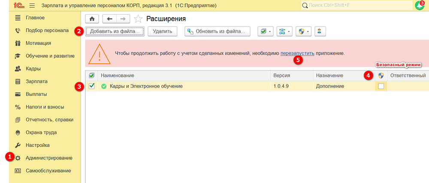This screenshot has width=429, height=183.
Task: Open the Обучение и развитие section
Action: (x=50, y=56)
